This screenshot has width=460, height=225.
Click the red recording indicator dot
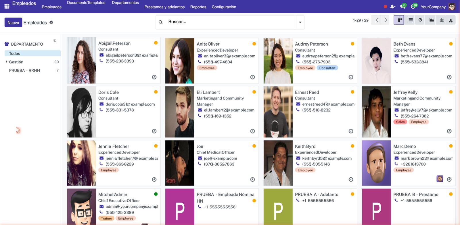pos(385,7)
